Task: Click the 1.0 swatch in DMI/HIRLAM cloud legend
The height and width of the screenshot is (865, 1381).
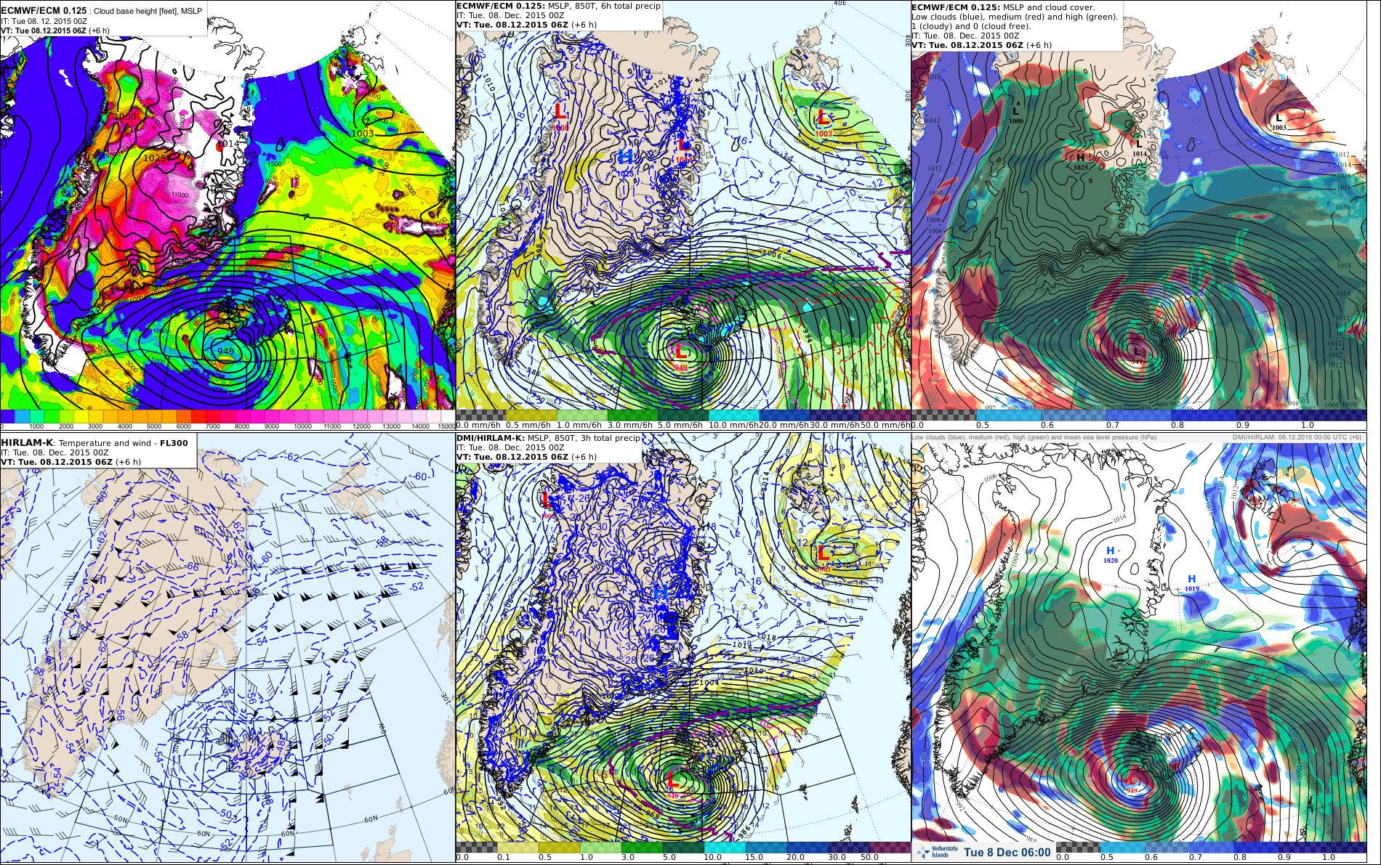Action: pos(1345,847)
